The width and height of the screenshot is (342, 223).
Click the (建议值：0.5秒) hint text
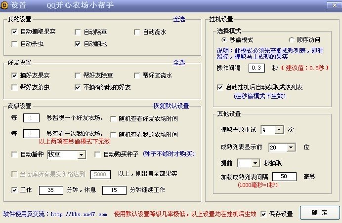[305, 68]
